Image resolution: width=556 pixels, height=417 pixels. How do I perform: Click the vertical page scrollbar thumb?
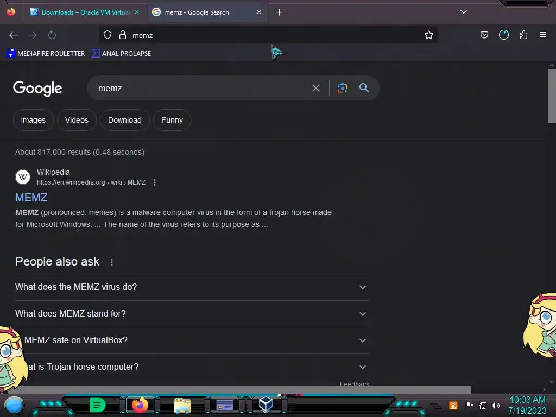click(552, 97)
